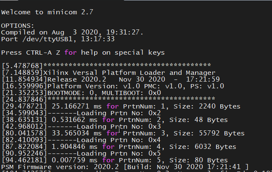Click the OPTIONS: heading text
Image resolution: width=272 pixels, height=172 pixels.
[x=17, y=25]
